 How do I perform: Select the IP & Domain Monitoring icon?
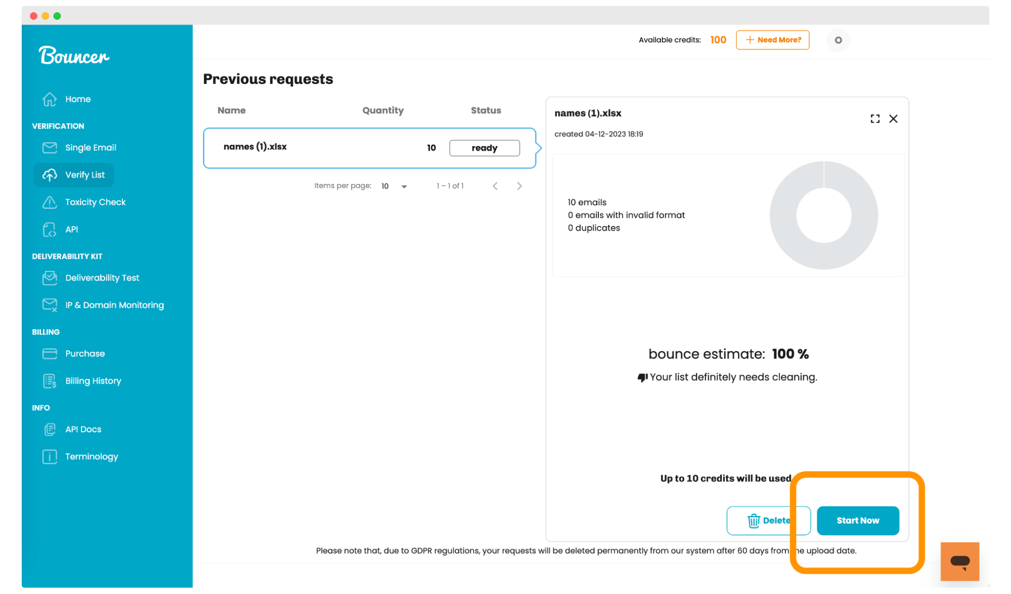coord(50,305)
